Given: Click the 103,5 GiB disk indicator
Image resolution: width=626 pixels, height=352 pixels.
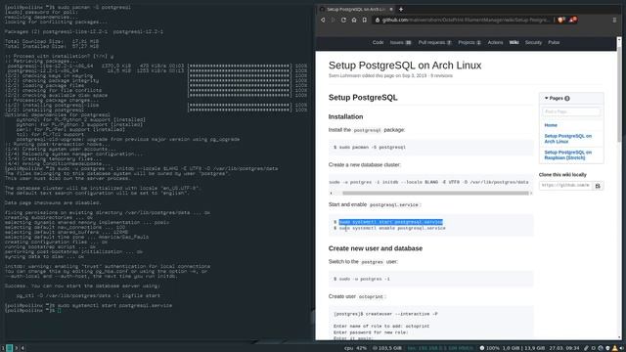Looking at the screenshot, I should [387, 348].
